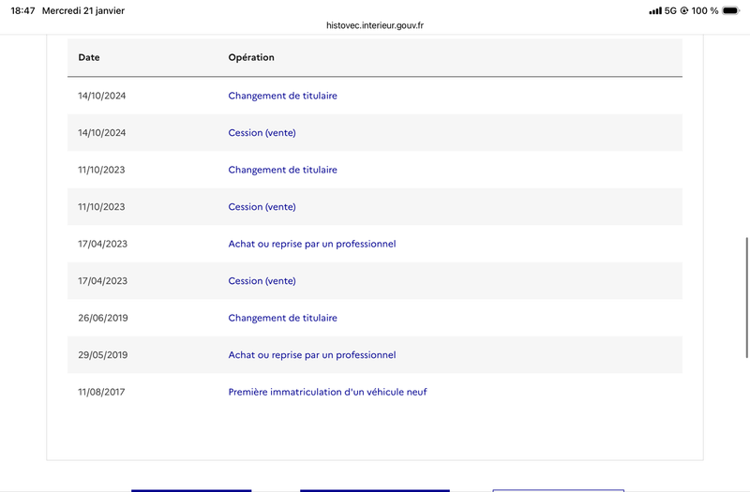
Task: Open Cession (vente) dated 14/10/2024
Action: 262,133
